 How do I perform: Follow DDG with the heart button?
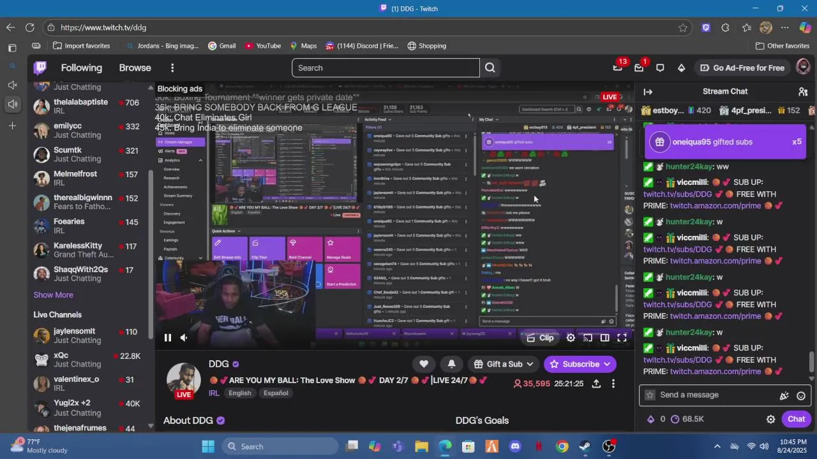[424, 364]
